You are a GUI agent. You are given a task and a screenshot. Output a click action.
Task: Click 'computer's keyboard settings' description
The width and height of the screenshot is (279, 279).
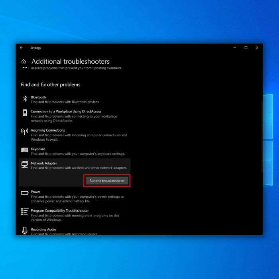(78, 154)
